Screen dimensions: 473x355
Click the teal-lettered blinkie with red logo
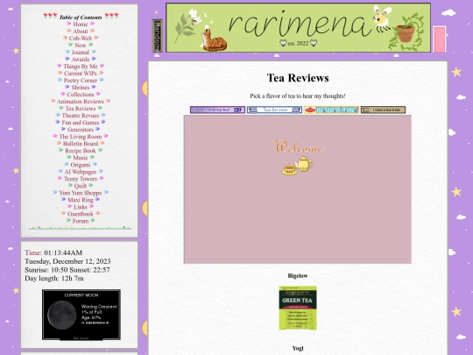point(331,110)
